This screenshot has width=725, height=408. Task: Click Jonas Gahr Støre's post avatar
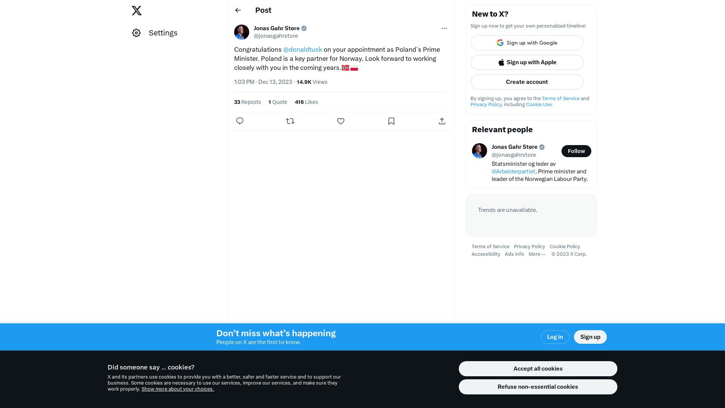click(x=242, y=32)
